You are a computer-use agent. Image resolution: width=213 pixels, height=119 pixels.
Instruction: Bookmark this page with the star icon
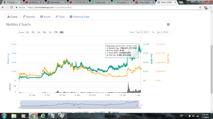200,7
